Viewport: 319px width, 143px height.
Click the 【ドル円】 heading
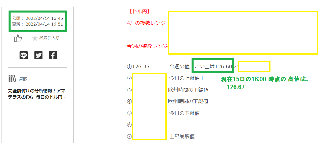click(139, 11)
